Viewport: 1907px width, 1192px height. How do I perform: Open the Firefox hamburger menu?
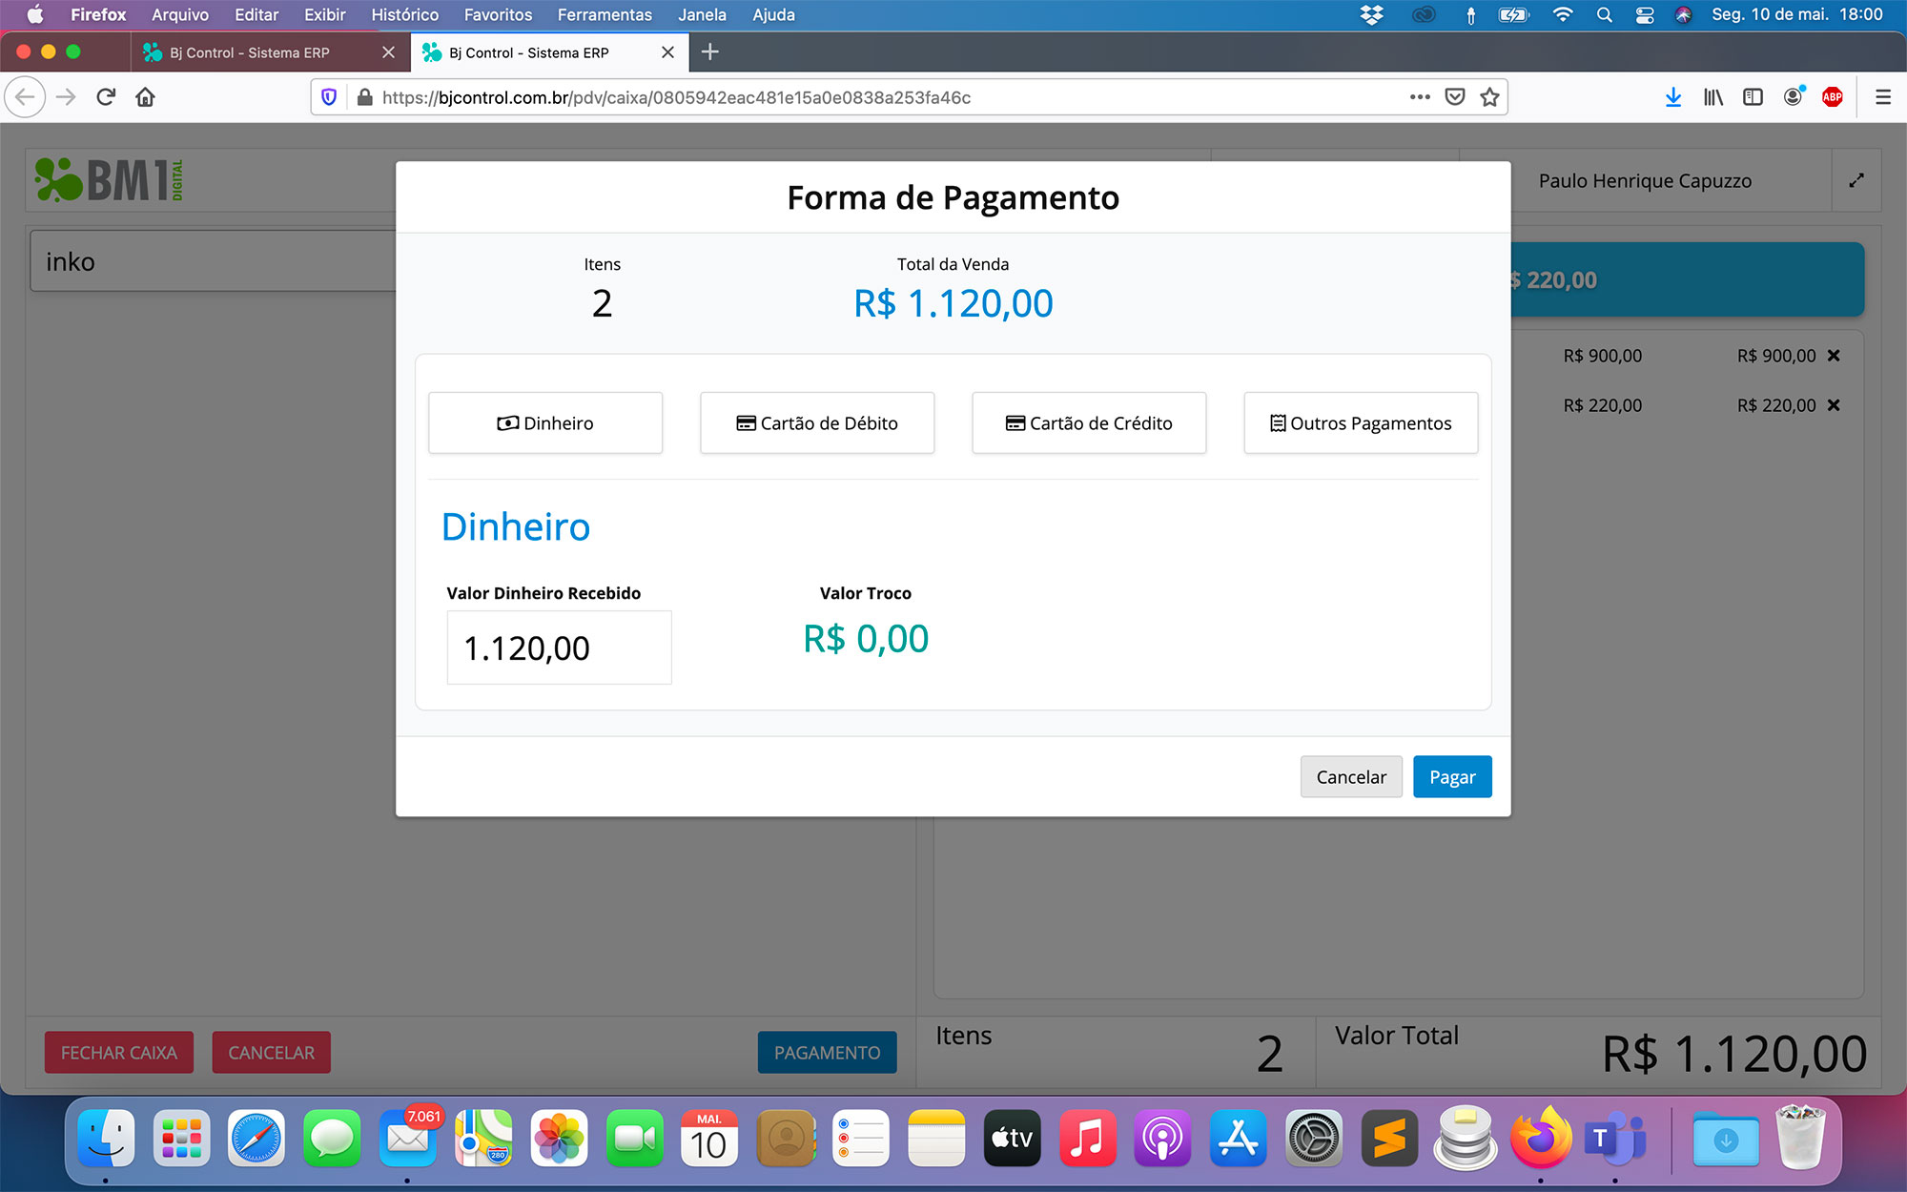click(x=1882, y=97)
